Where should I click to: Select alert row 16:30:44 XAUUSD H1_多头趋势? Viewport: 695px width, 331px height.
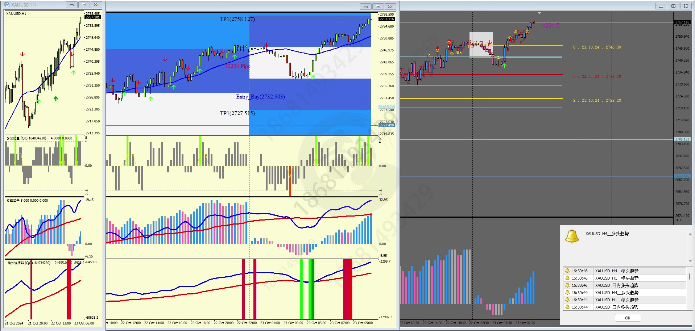coord(625,300)
